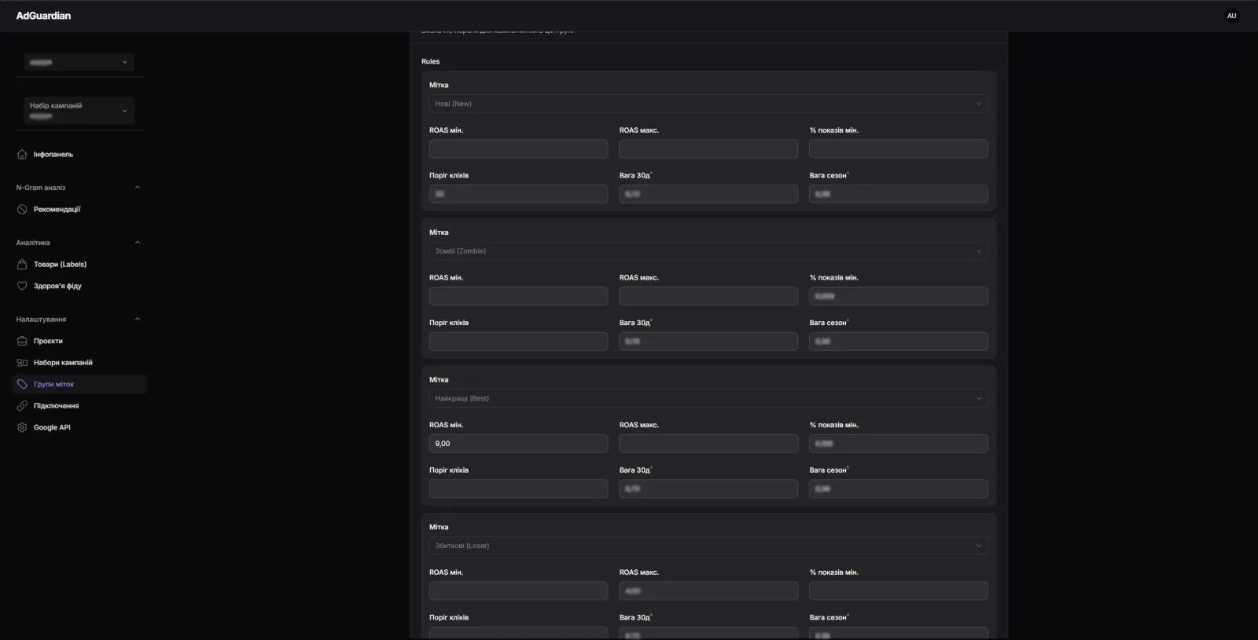Click ROAS мін. field showing 9,00
The height and width of the screenshot is (640, 1258).
[518, 444]
